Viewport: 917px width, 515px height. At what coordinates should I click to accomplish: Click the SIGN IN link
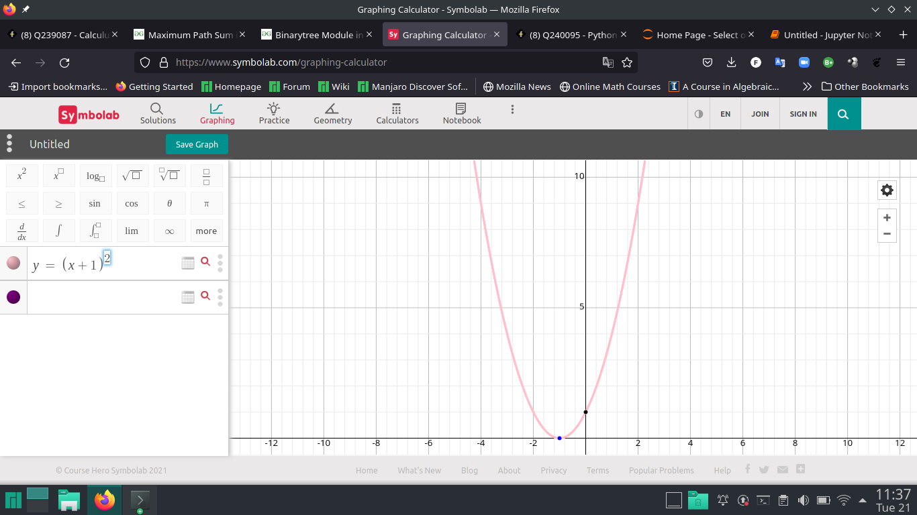[x=803, y=114]
